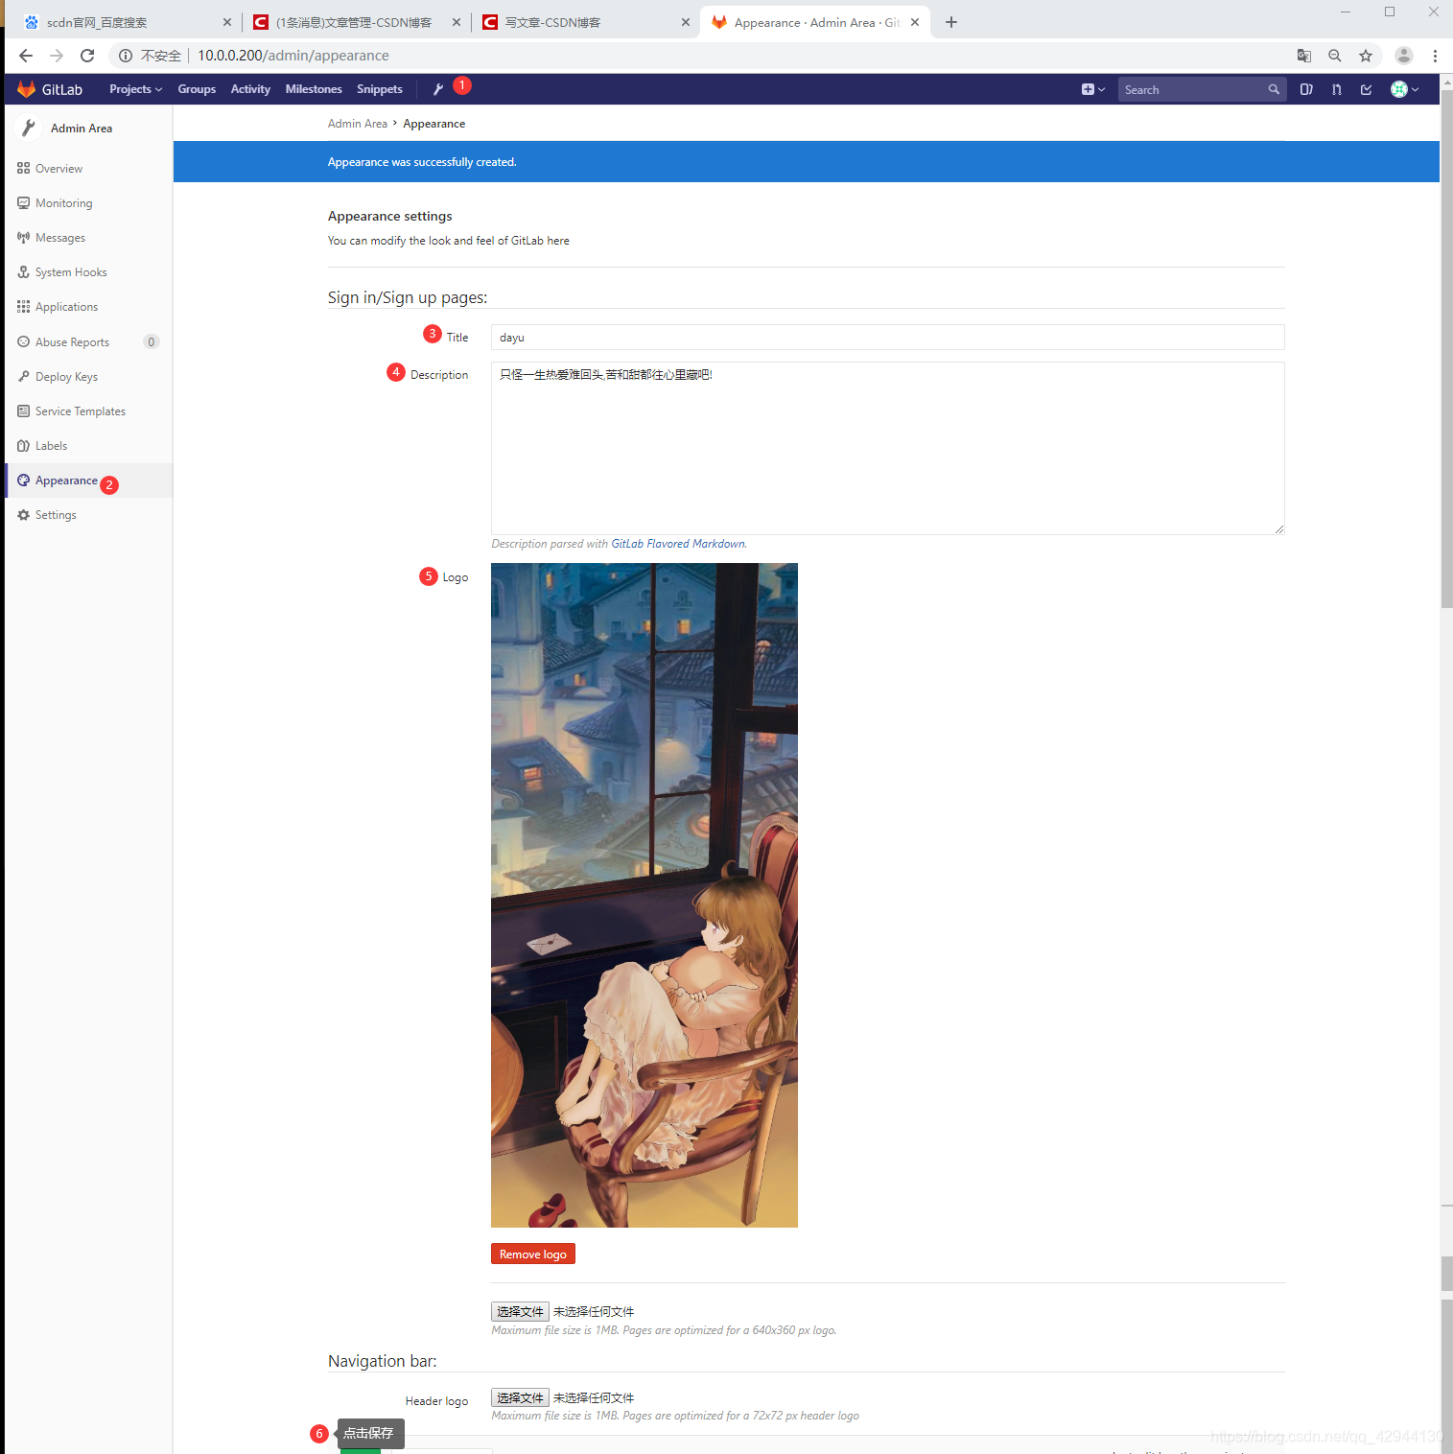
Task: Open the admin area wrench icon
Action: [x=438, y=89]
